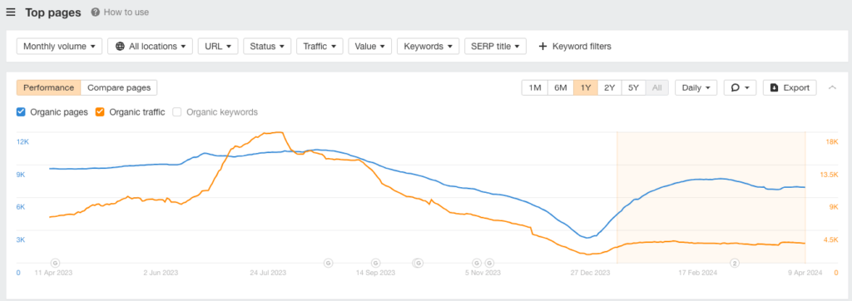Screen dimensions: 852x301
Task: Click the globe icon in All locations
Action: pos(120,47)
